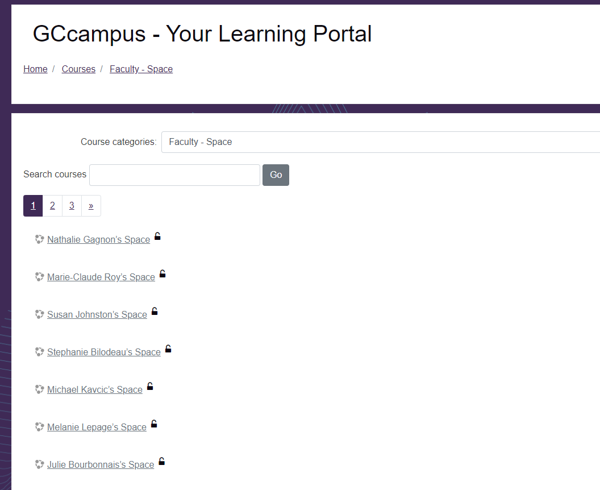600x490 pixels.
Task: Click the Course categories label
Action: coord(119,142)
